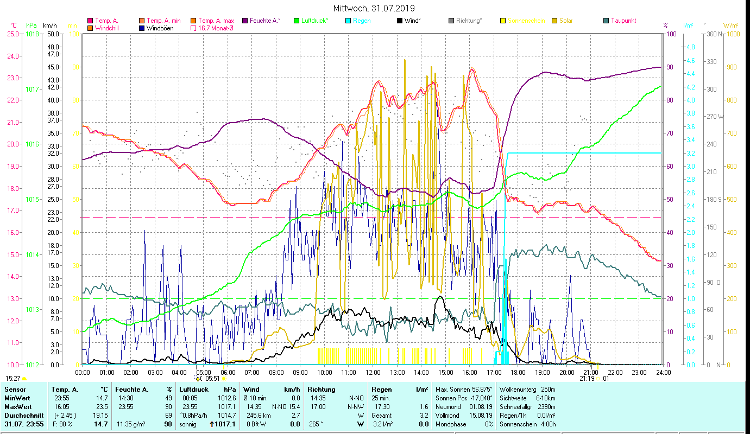Image resolution: width=750 pixels, height=434 pixels.
Task: Click the Windchill legend label
Action: pos(106,28)
